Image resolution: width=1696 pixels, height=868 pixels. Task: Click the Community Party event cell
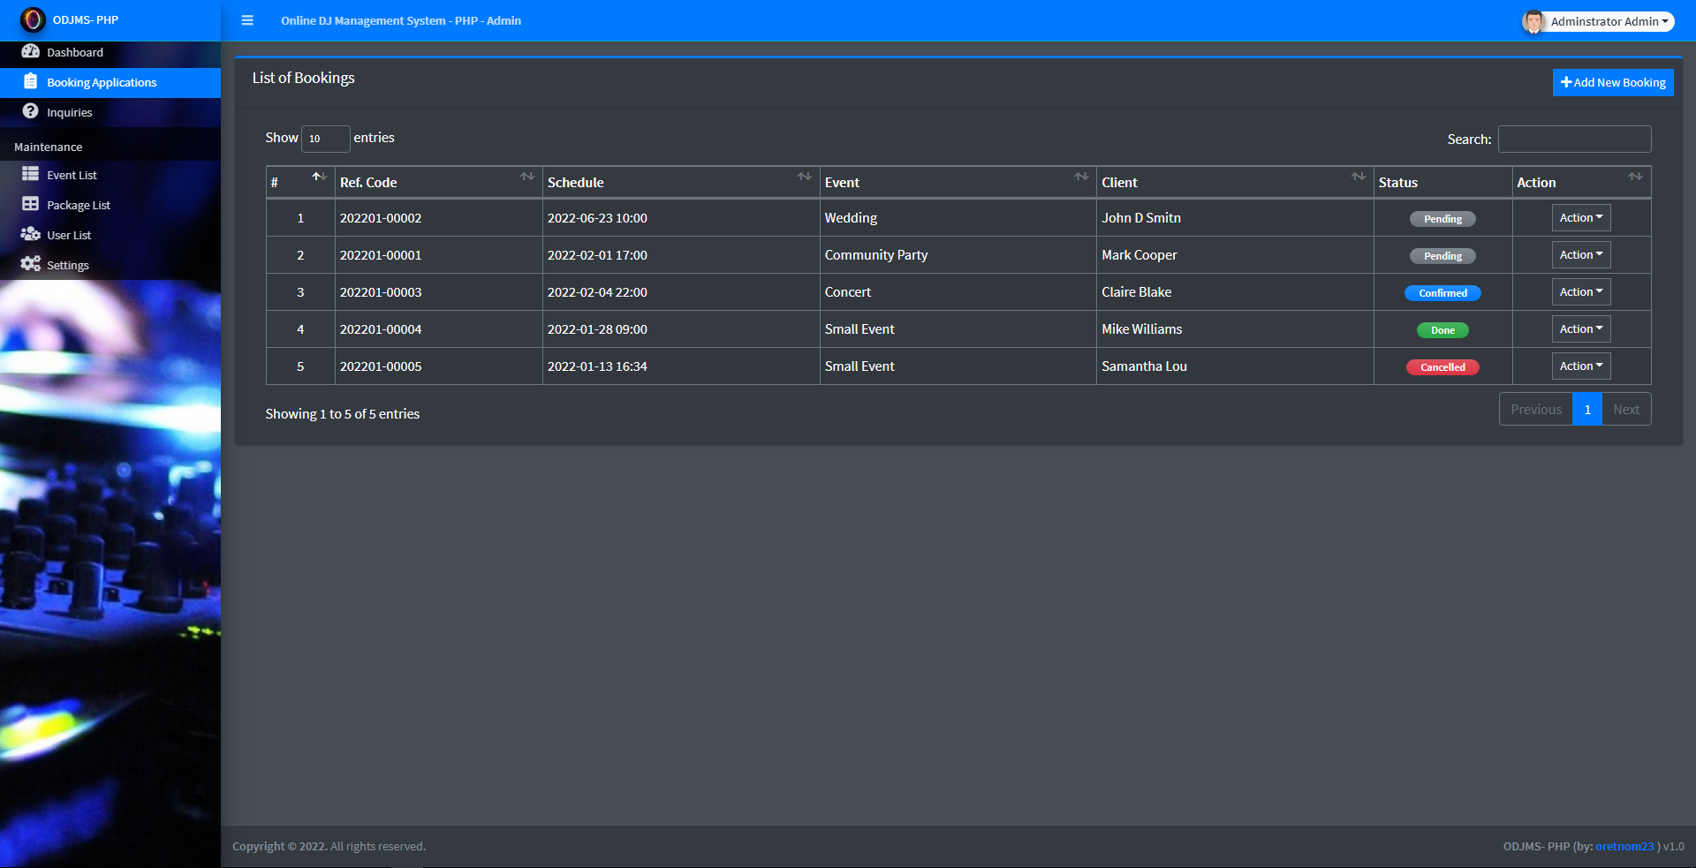click(958, 255)
